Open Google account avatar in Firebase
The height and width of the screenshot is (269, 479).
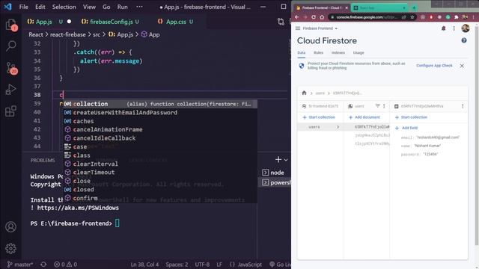click(466, 28)
